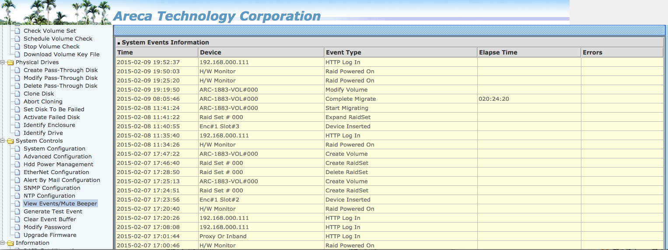Click page icon beside Advanced Configuration
Screen dimensions: 668x250
click(x=17, y=157)
